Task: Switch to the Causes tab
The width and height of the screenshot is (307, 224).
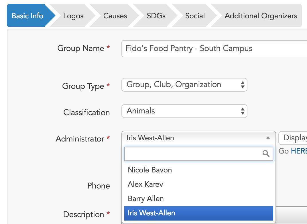Action: [x=115, y=16]
